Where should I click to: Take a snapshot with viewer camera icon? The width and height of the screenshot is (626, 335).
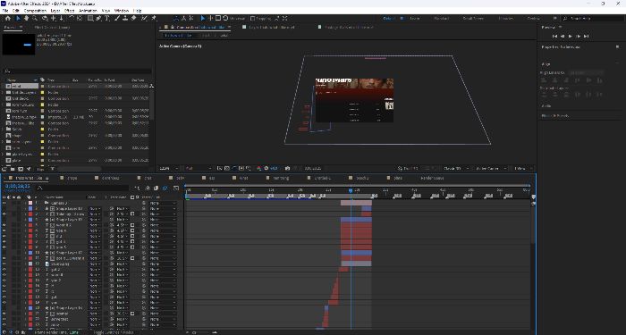[287, 169]
